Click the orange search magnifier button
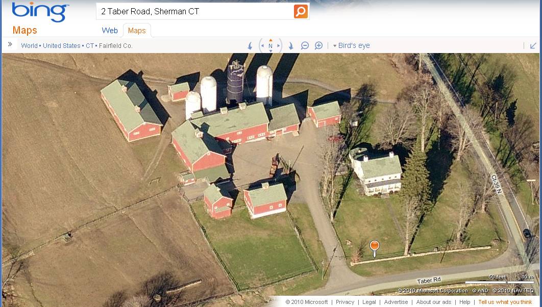 301,11
